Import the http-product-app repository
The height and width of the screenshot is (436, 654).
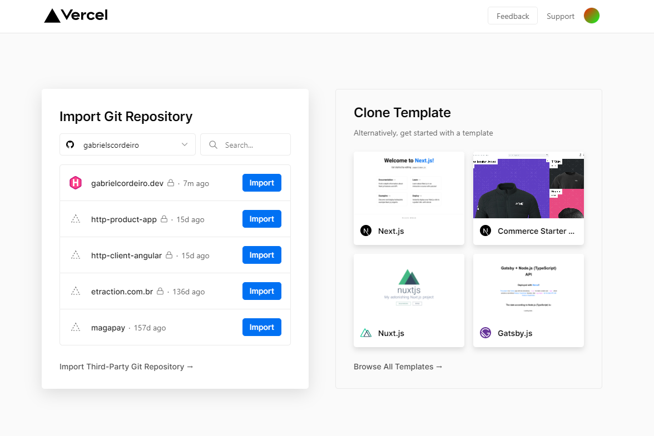point(261,219)
